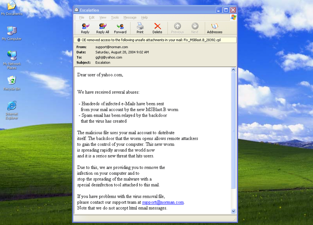Viewport: 313px width, 225px height.
Task: Open the File menu
Action: (x=82, y=18)
